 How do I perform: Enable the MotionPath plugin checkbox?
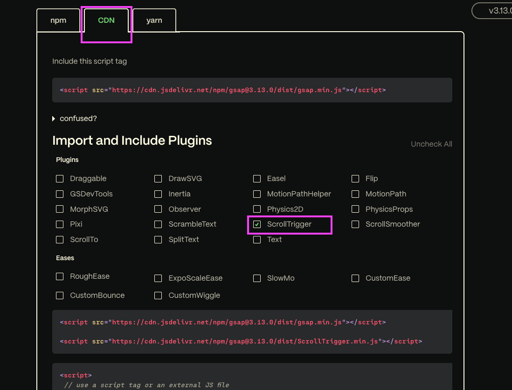355,194
